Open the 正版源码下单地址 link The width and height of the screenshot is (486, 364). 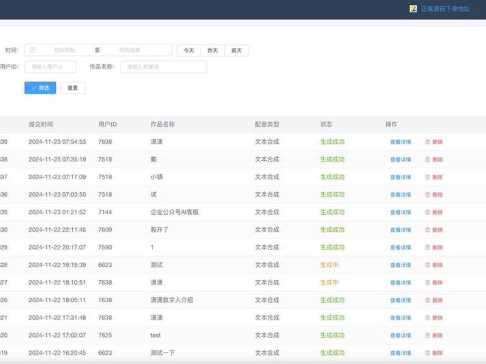pyautogui.click(x=445, y=8)
